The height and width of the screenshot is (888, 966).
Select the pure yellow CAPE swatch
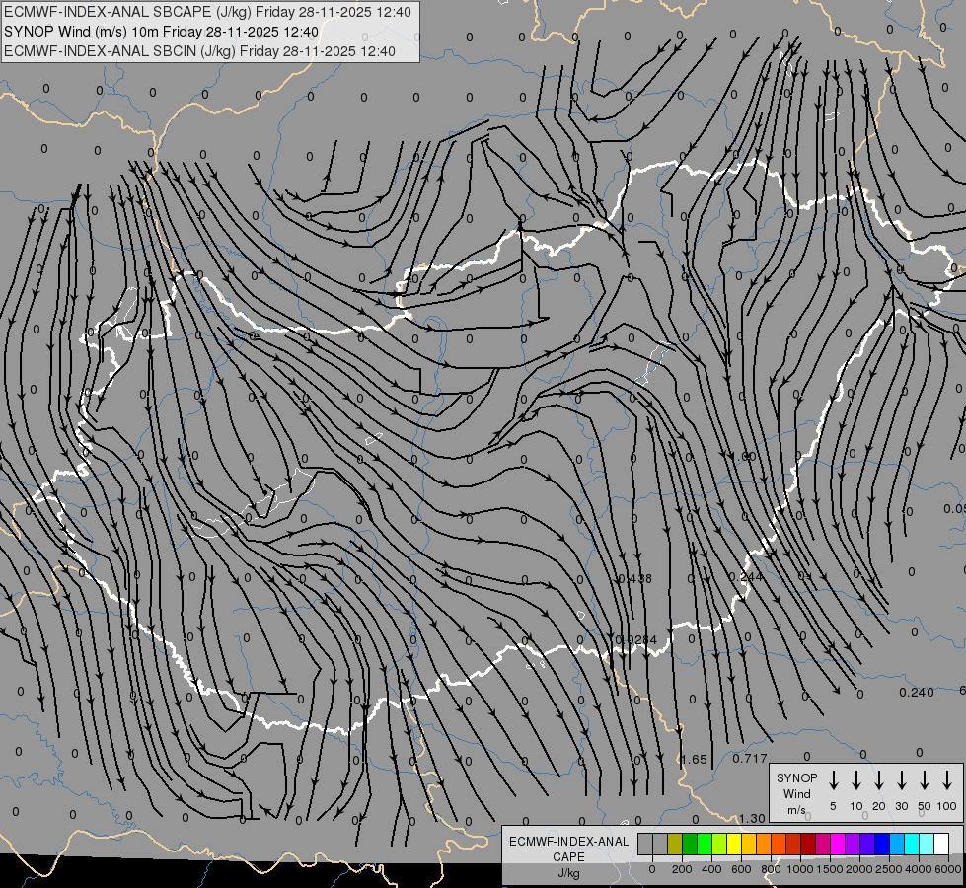[734, 844]
